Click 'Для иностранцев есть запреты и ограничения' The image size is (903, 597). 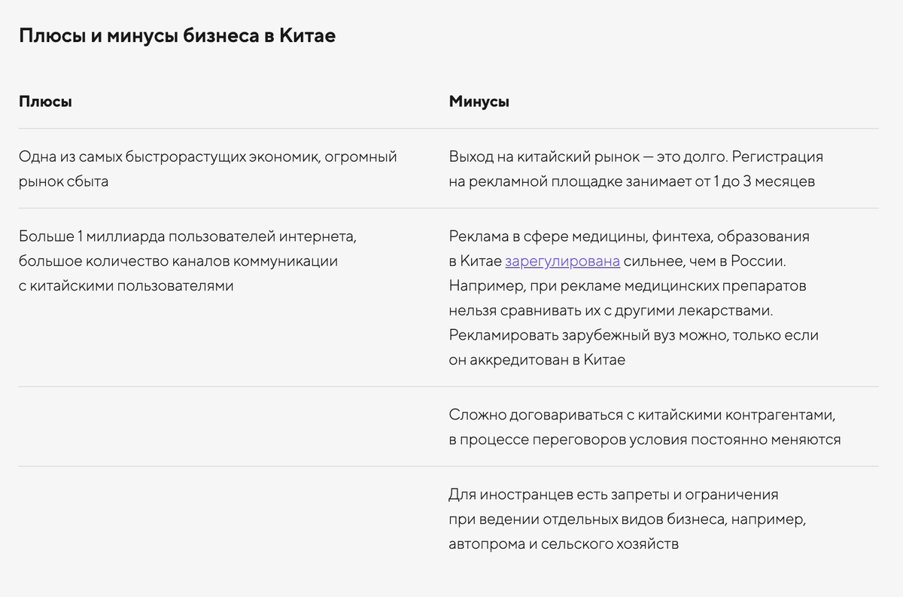click(613, 495)
